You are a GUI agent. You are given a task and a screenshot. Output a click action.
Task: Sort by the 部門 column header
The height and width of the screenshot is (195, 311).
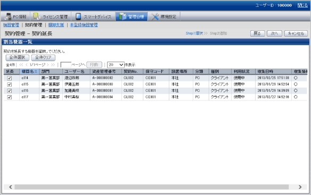[x=51, y=72]
